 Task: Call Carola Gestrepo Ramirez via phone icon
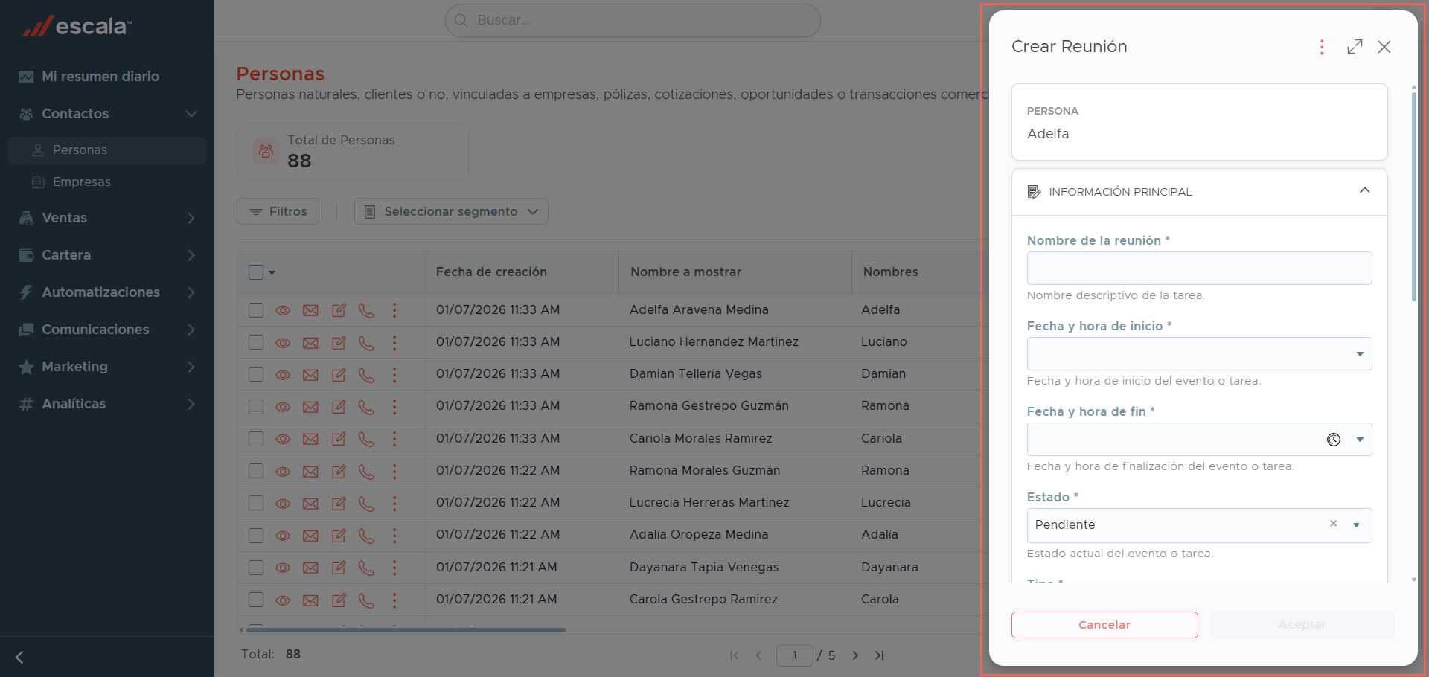click(x=366, y=600)
